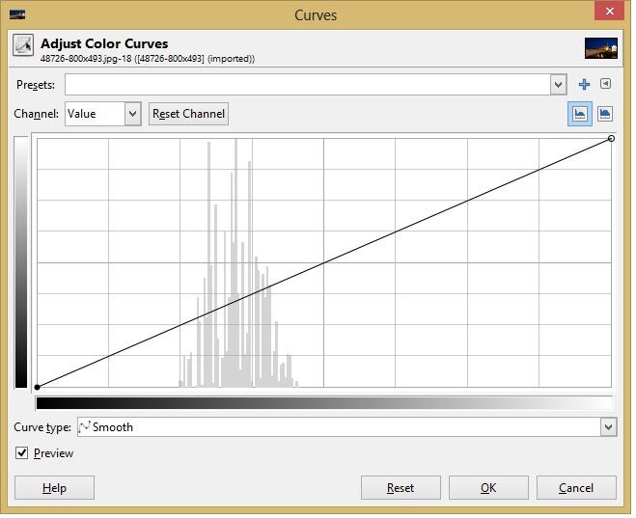Viewport: 636px width, 518px height.
Task: Open the presets menu arrow icon
Action: click(605, 85)
